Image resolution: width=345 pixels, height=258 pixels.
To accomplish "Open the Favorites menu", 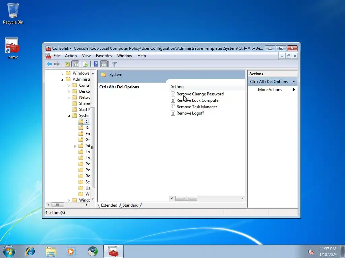I will coord(104,56).
